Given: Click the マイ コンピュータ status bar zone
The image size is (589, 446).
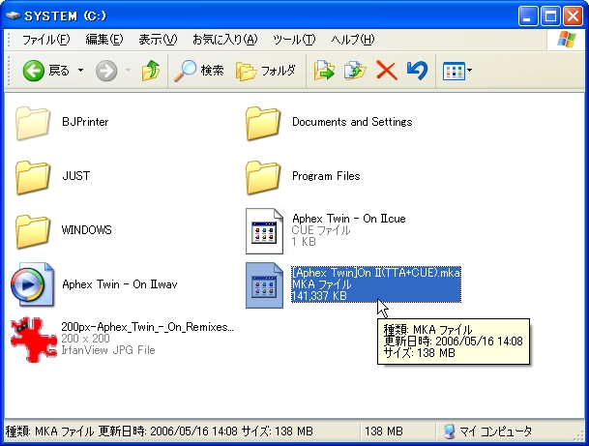Looking at the screenshot, I should (488, 431).
